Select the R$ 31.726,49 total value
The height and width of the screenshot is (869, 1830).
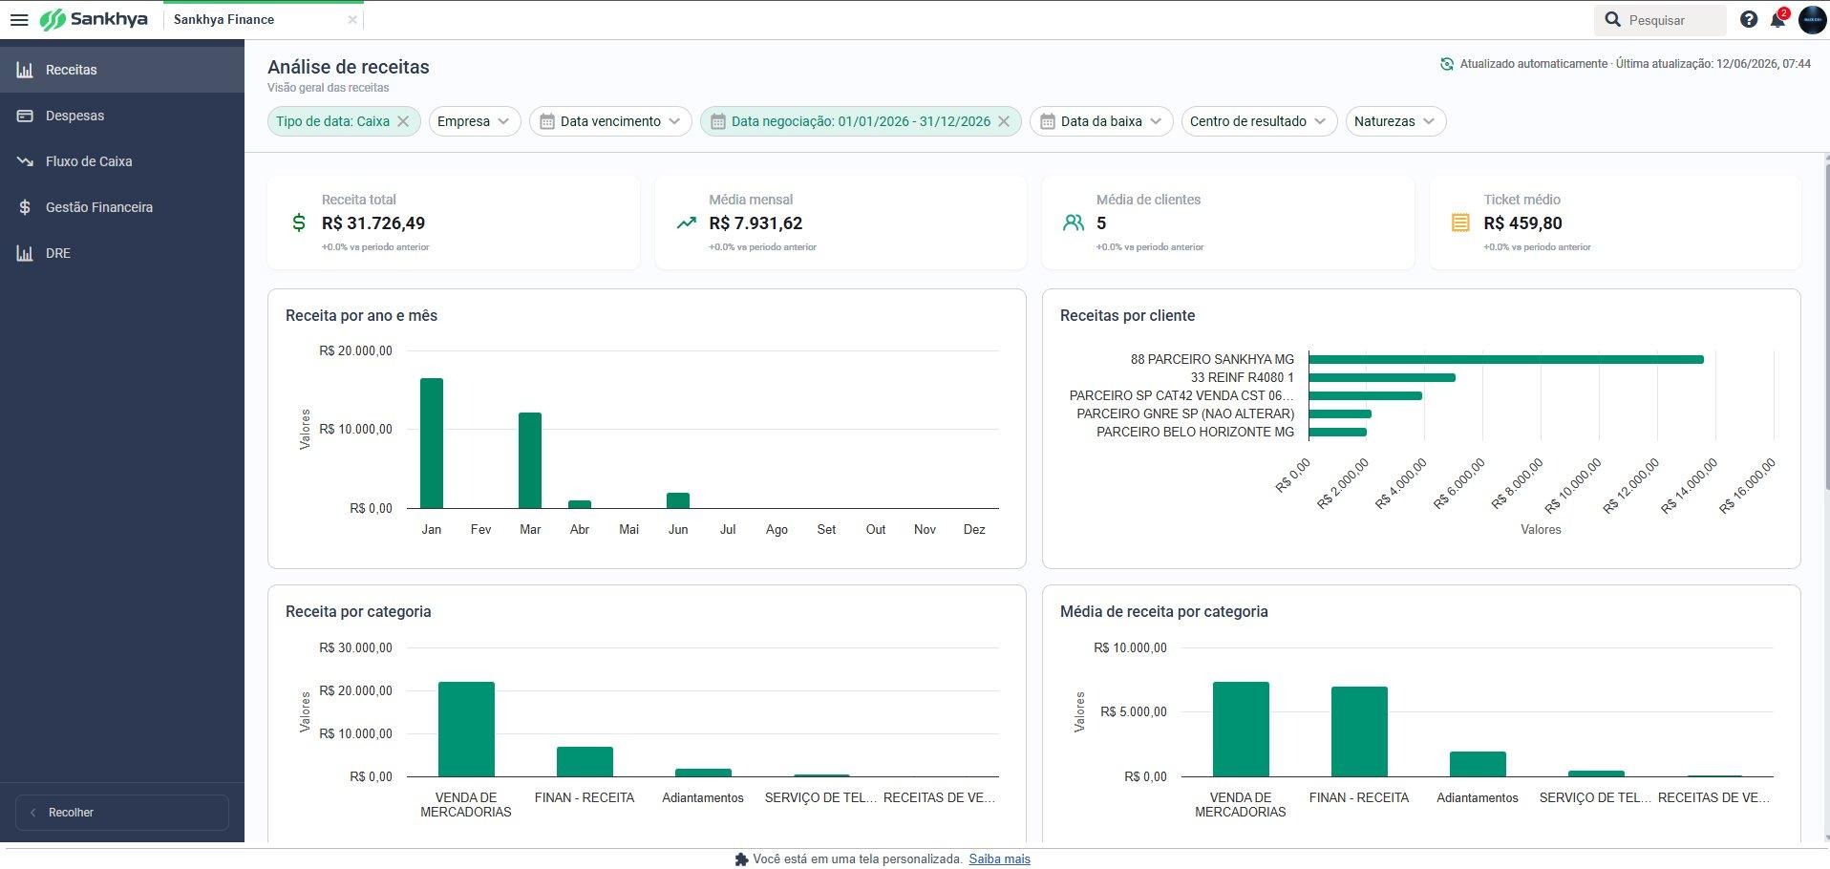tap(373, 223)
